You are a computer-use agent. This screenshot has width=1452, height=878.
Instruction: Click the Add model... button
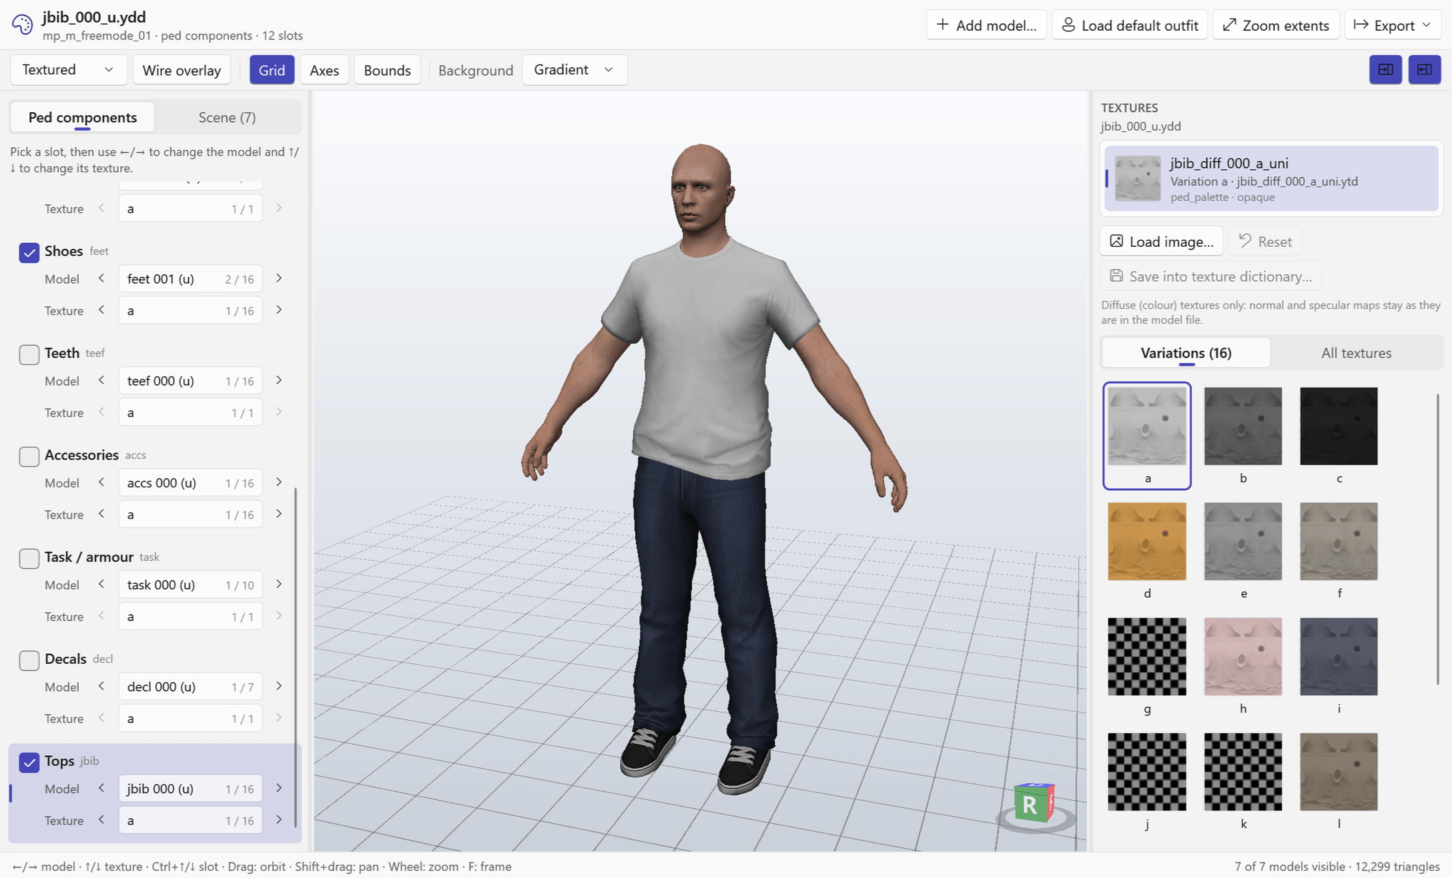click(986, 25)
